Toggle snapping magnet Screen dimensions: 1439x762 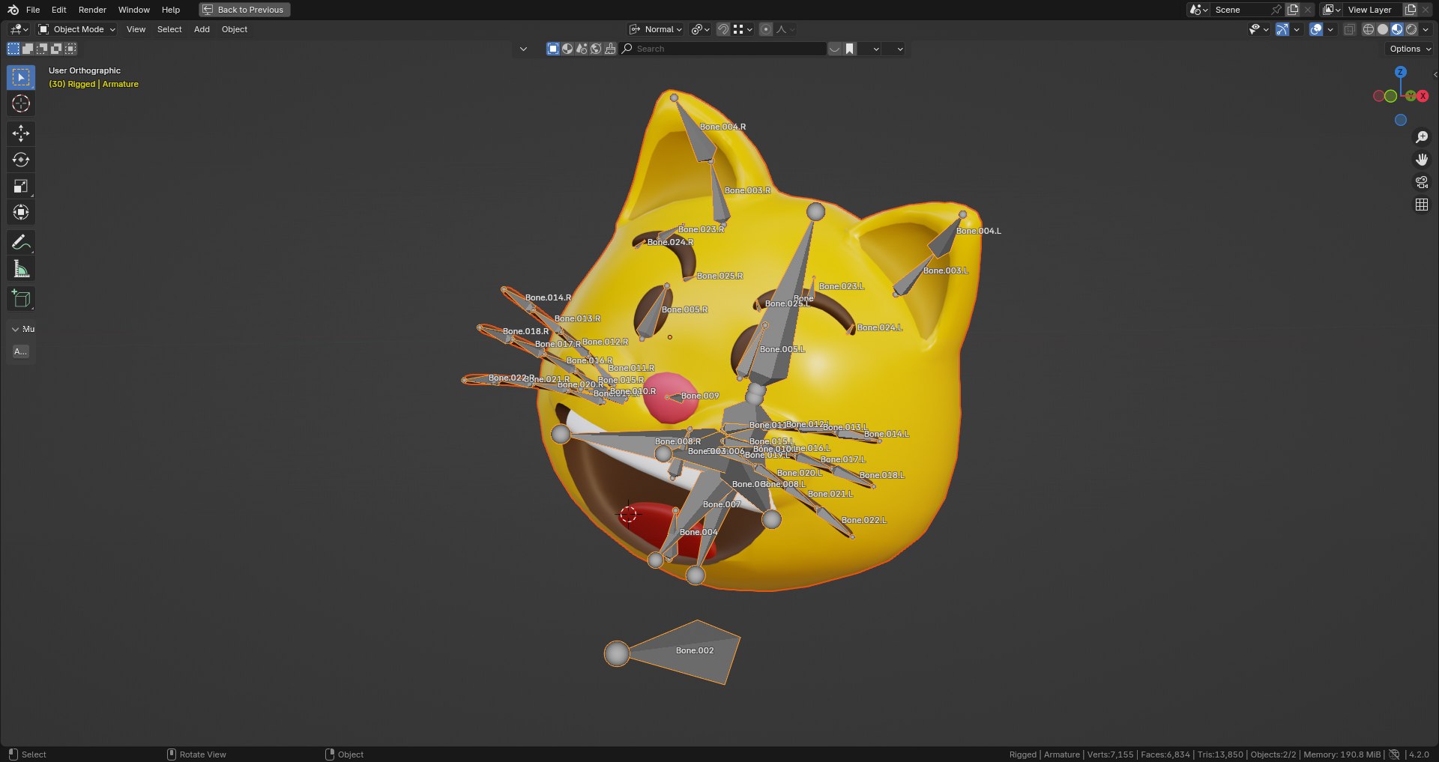tap(723, 29)
